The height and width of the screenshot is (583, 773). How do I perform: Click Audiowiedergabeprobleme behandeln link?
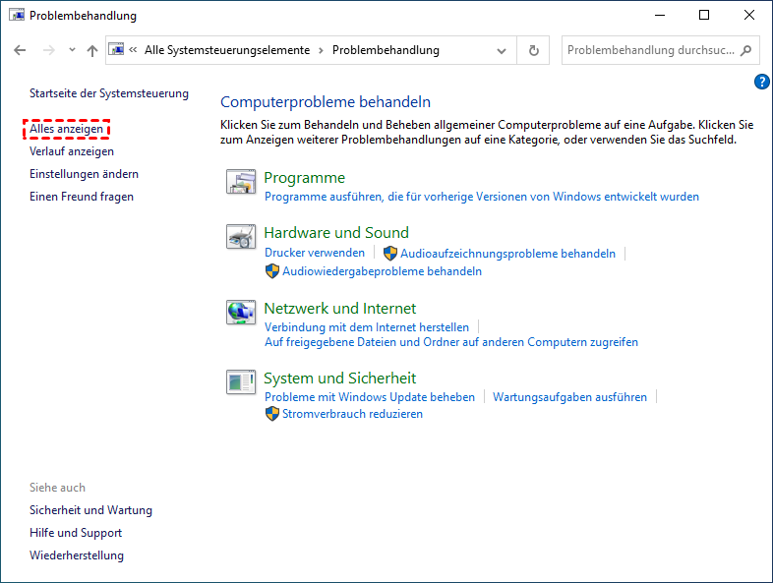click(x=382, y=271)
